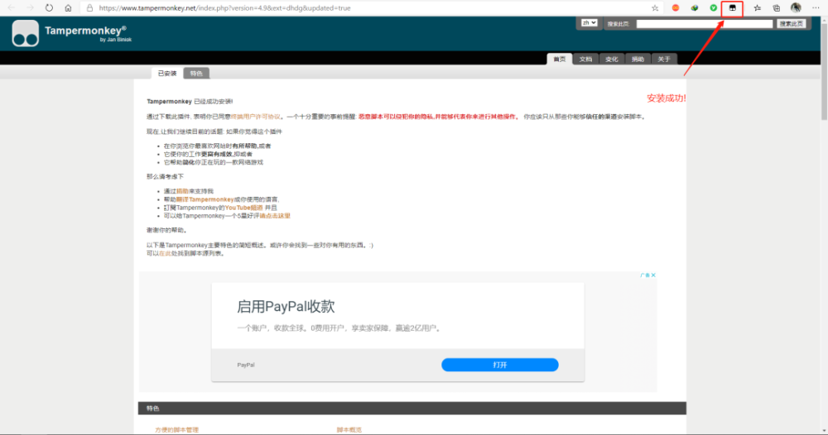Viewport: 828px width, 435px height.
Task: Open the multicolored extension icon in toolbar
Action: [x=695, y=8]
